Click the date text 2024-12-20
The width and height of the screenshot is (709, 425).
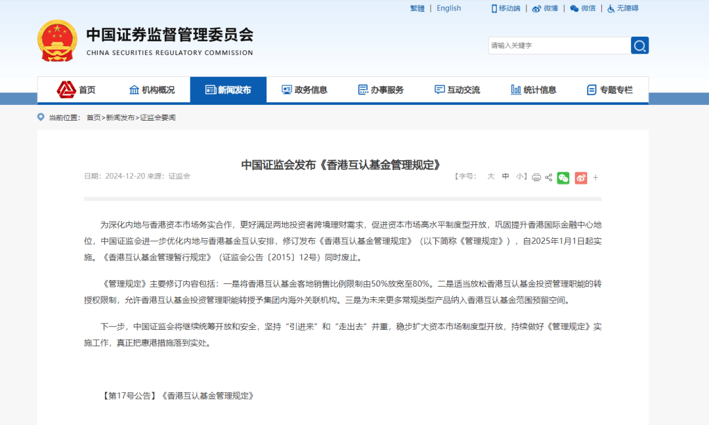[125, 176]
